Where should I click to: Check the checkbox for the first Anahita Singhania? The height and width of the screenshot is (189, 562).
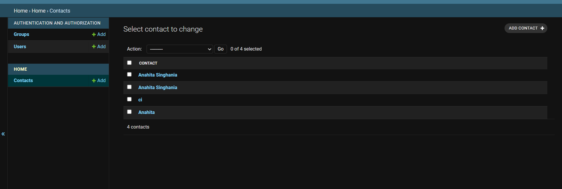(x=129, y=74)
